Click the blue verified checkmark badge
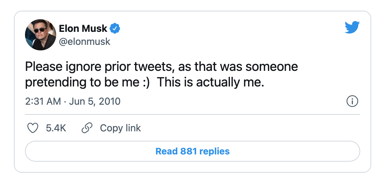 click(115, 29)
